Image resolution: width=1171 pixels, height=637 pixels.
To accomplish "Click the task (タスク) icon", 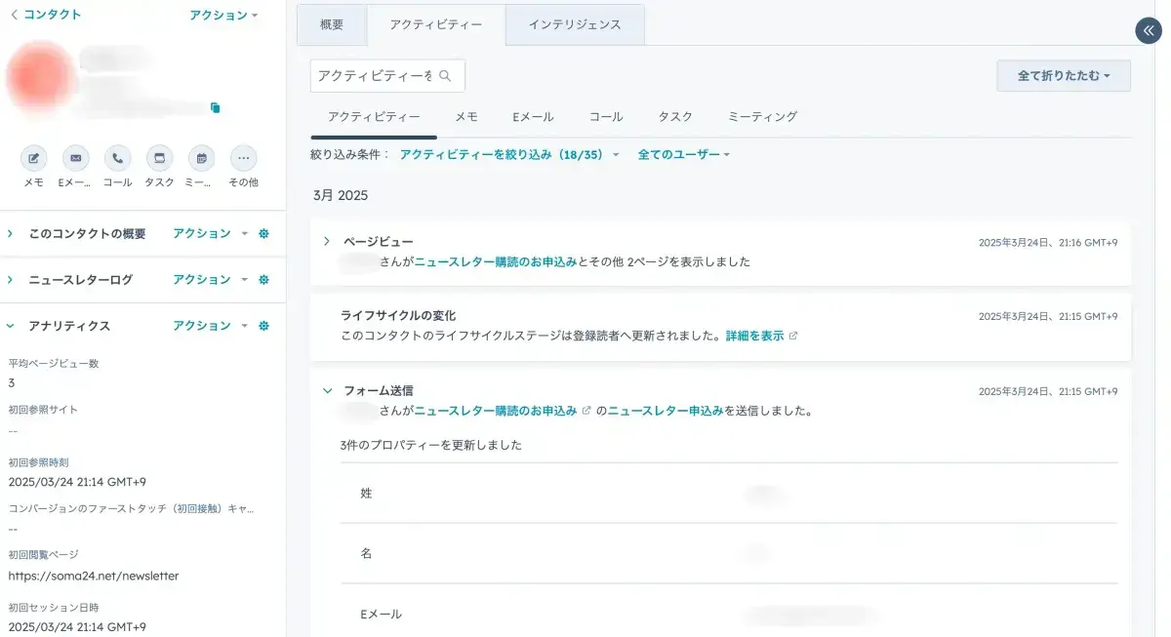I will click(159, 158).
